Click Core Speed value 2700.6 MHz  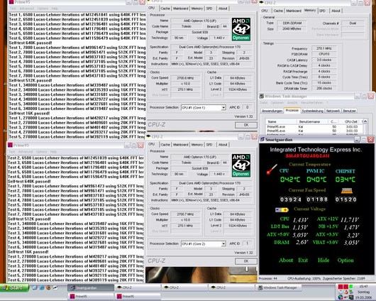pyautogui.click(x=185, y=78)
